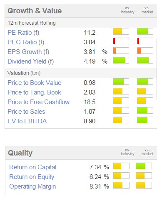Open the PEG Ratio (f) link
The image size is (157, 199).
26,42
